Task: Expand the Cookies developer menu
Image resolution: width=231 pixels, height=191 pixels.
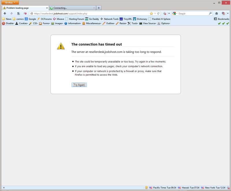Action: 22,23
